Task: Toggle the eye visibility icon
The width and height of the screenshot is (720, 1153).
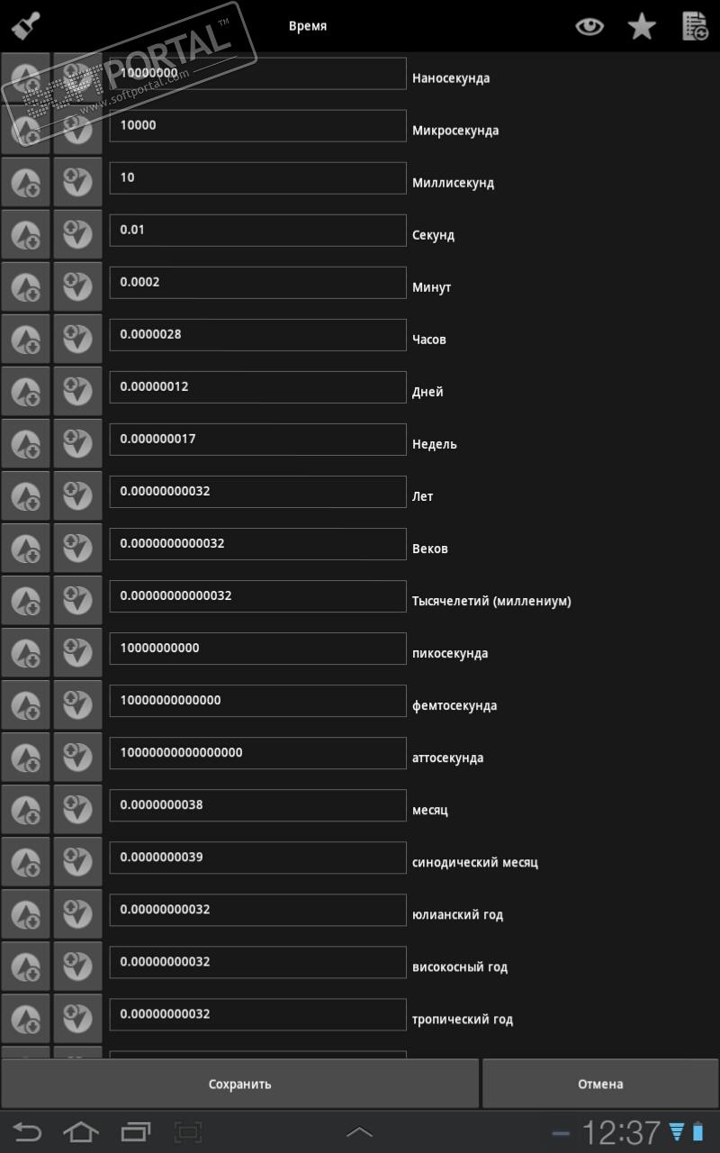Action: [x=589, y=26]
